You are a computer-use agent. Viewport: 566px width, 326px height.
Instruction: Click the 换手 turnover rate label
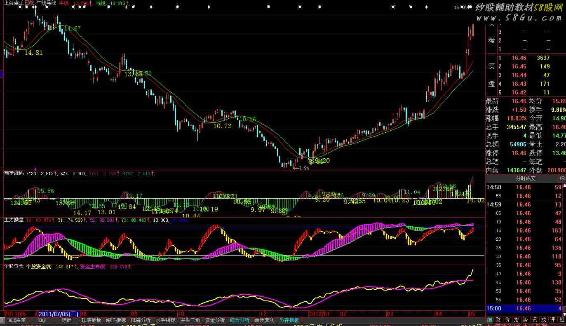[536, 110]
